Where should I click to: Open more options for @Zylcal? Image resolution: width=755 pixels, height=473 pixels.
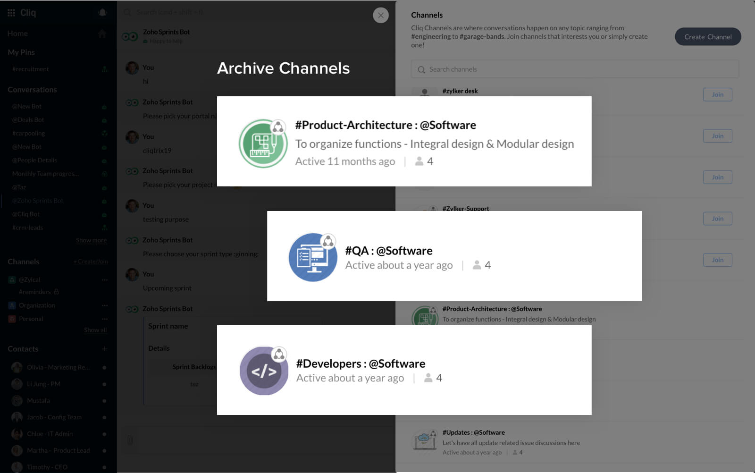coord(105,280)
